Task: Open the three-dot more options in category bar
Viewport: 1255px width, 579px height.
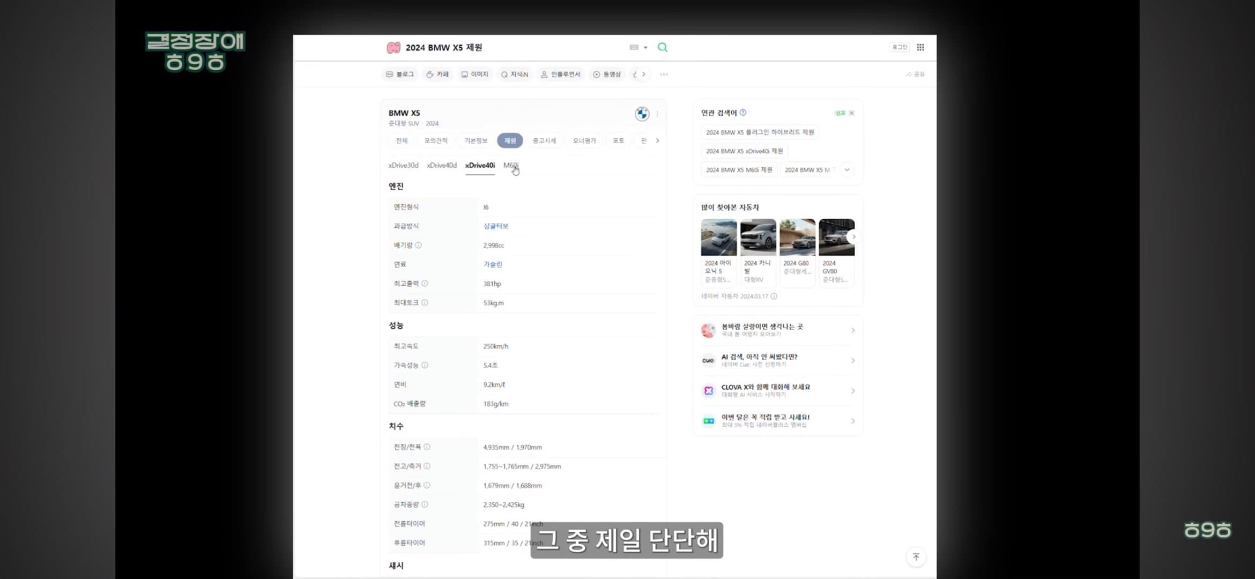Action: click(x=664, y=75)
